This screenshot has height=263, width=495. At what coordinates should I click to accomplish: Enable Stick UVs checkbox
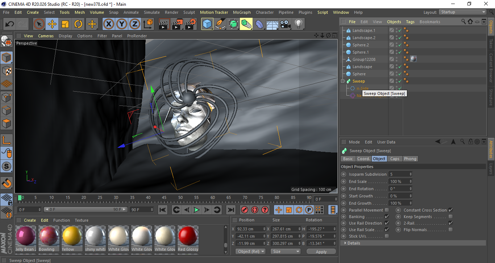pos(387,236)
